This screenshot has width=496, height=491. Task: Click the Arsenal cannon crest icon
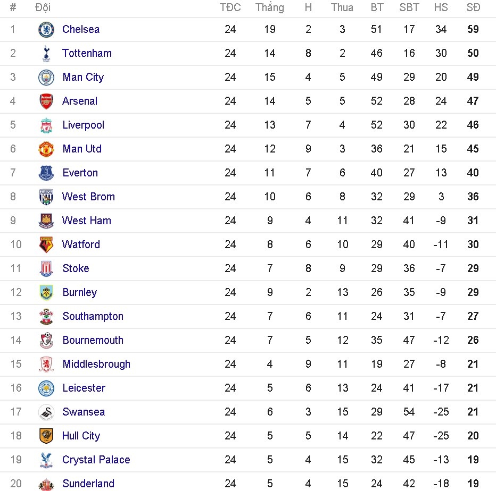coord(46,101)
